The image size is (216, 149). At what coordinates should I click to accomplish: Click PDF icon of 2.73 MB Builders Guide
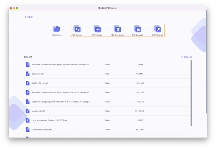(27, 64)
